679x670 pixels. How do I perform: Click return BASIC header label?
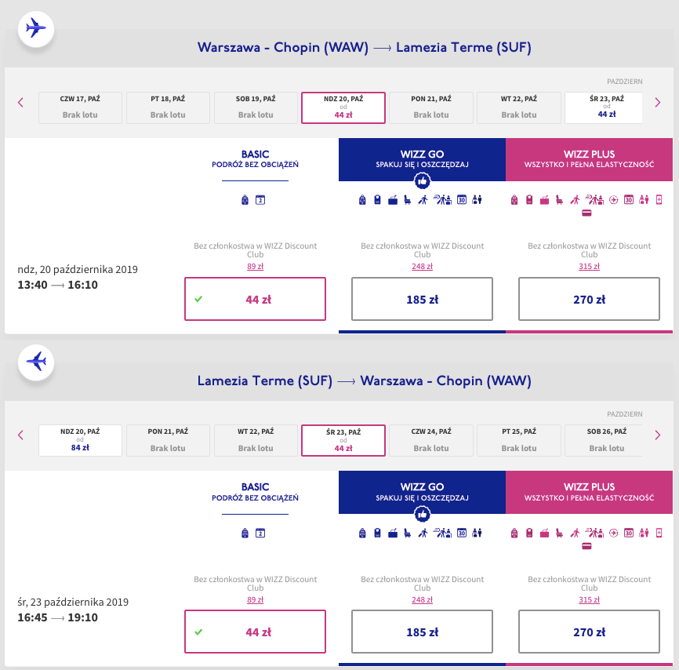click(255, 491)
